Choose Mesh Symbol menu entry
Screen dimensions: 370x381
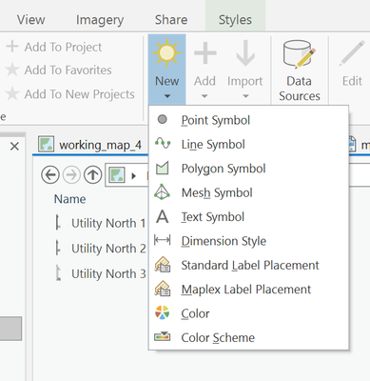coord(248,192)
